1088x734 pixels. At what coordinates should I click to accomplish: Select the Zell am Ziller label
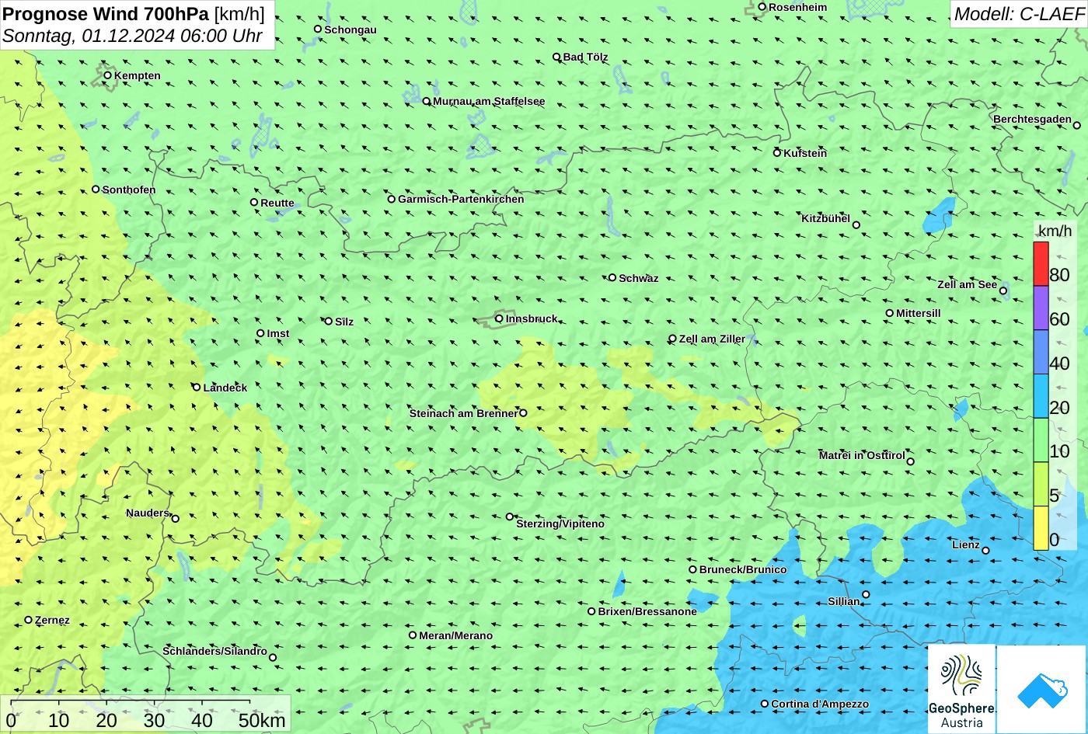tap(712, 339)
